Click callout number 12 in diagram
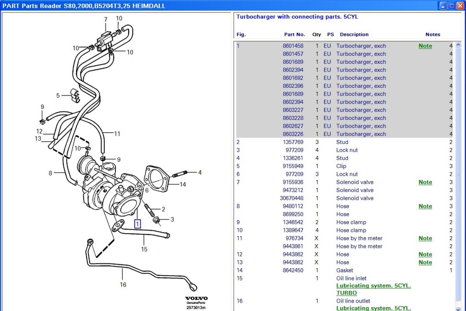Viewport: 466px width, 311px height. pyautogui.click(x=39, y=131)
